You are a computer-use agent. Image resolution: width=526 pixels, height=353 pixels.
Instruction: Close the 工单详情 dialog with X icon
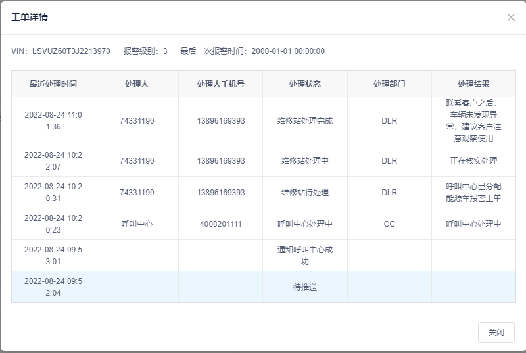click(x=511, y=18)
